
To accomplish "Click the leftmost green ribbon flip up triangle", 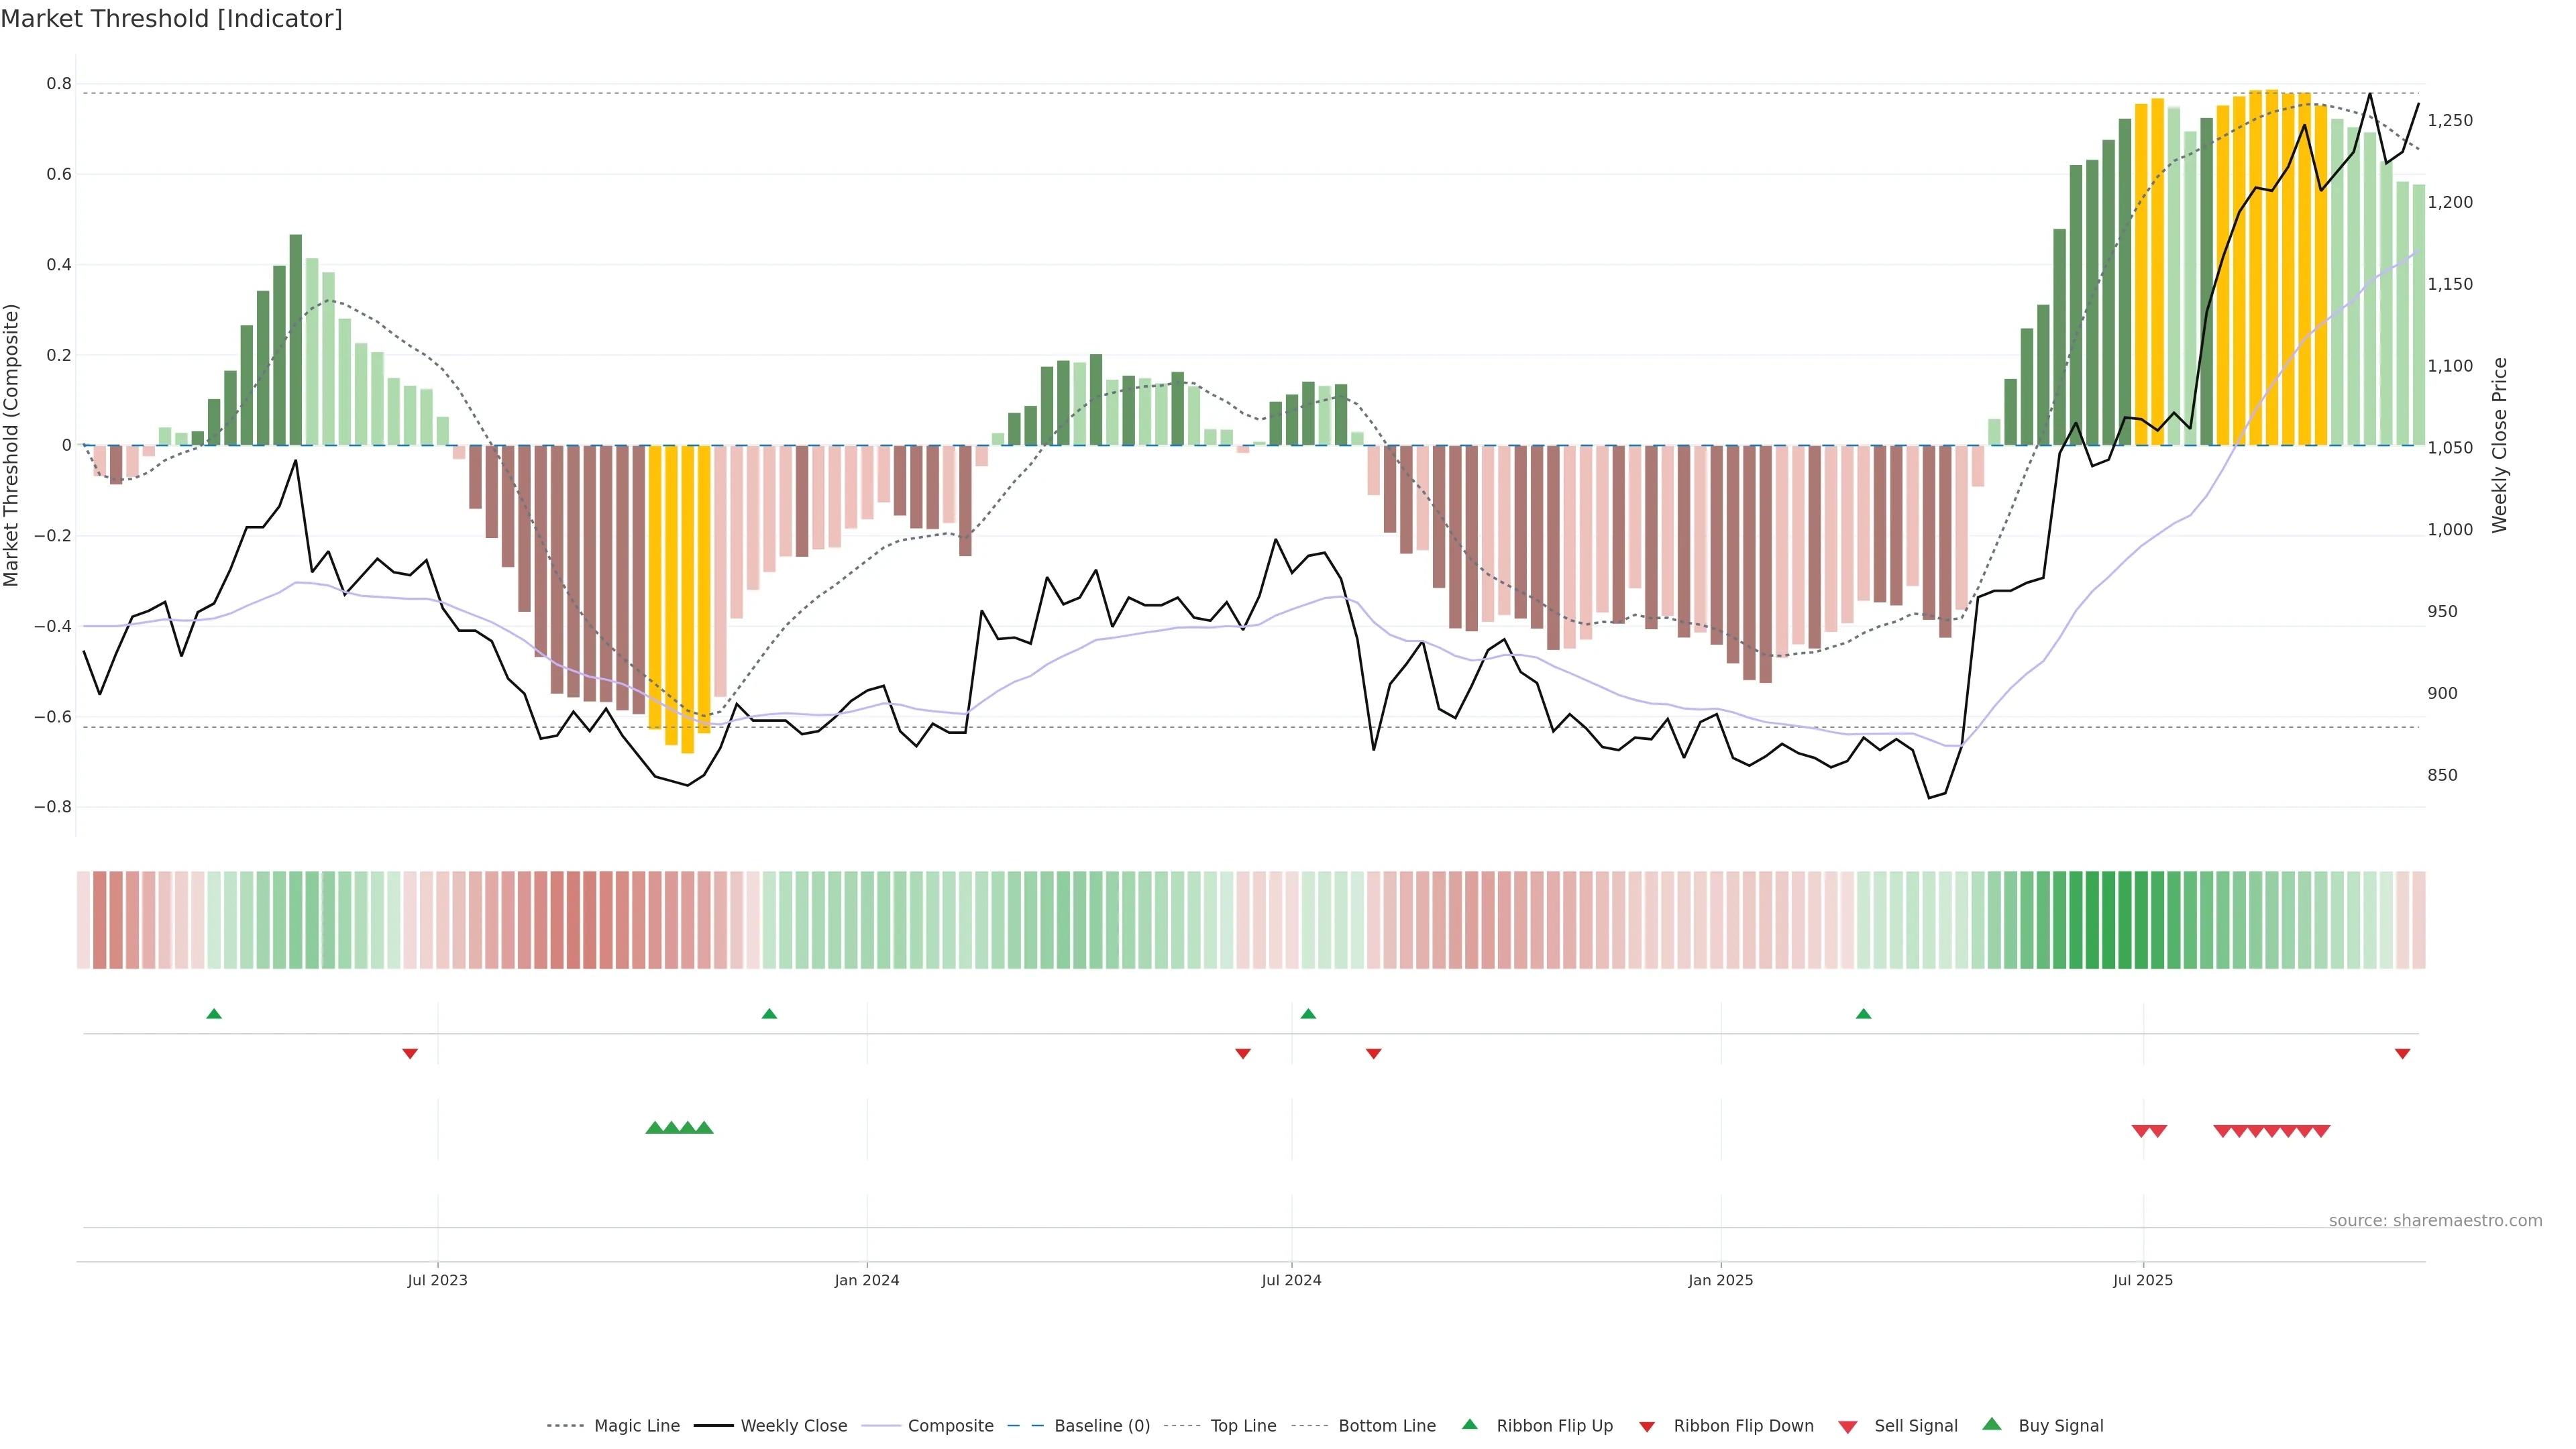I will click(x=214, y=1014).
